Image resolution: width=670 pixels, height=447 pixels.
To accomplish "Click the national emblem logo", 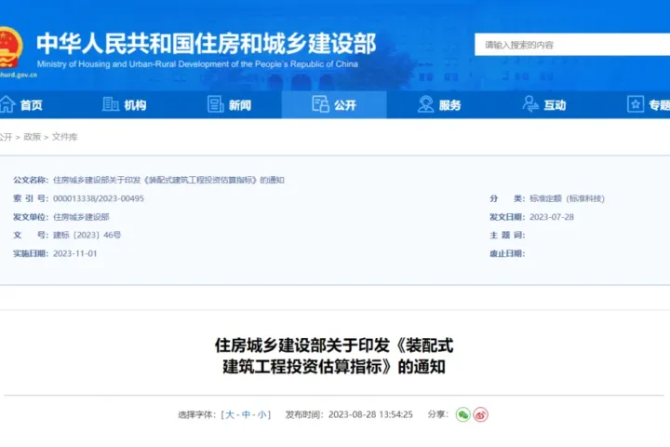I will click(10, 47).
